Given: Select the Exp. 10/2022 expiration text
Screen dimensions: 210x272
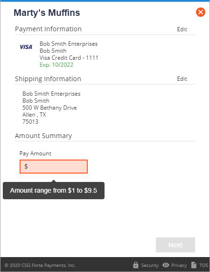Looking at the screenshot, I should click(56, 65).
